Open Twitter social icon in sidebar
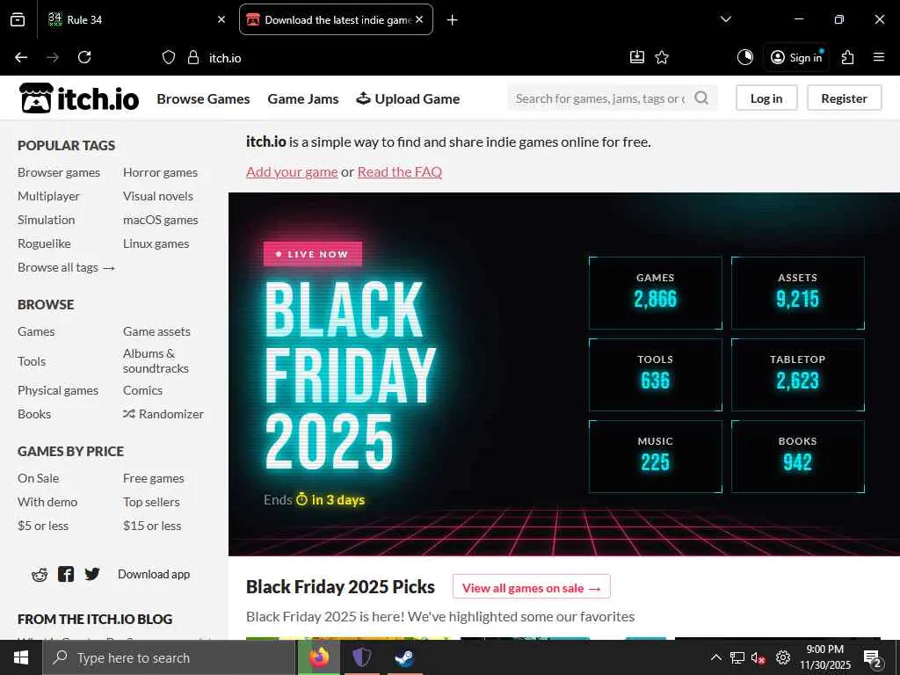This screenshot has width=900, height=675. [91, 574]
